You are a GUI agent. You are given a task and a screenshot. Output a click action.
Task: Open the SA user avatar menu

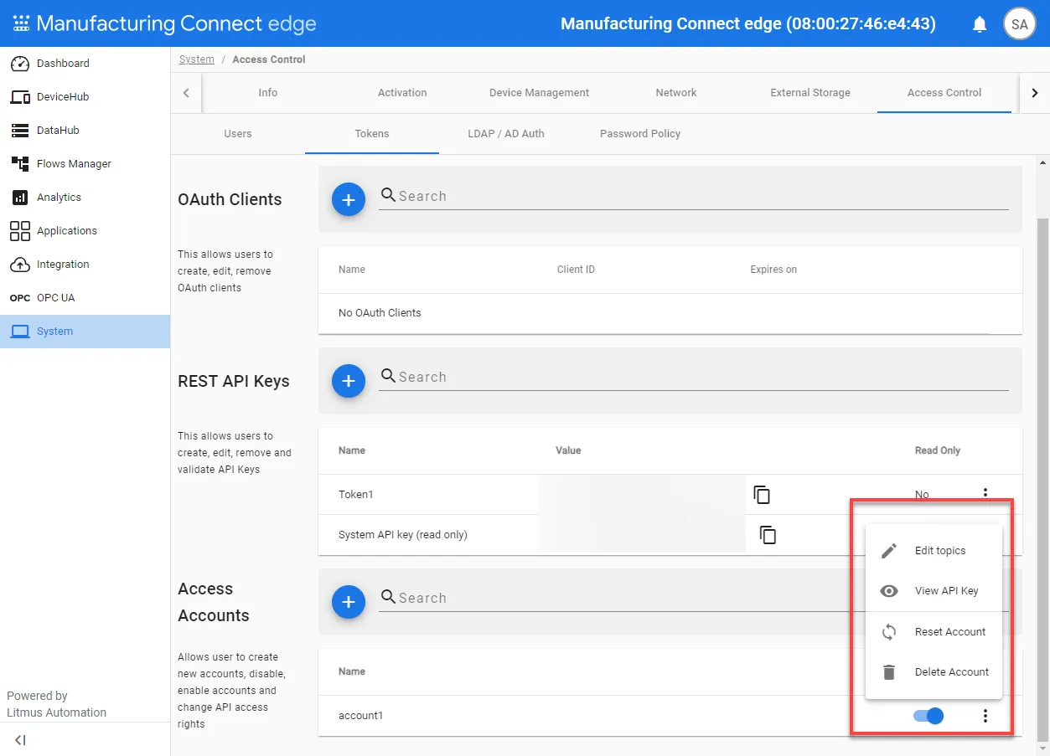1020,24
